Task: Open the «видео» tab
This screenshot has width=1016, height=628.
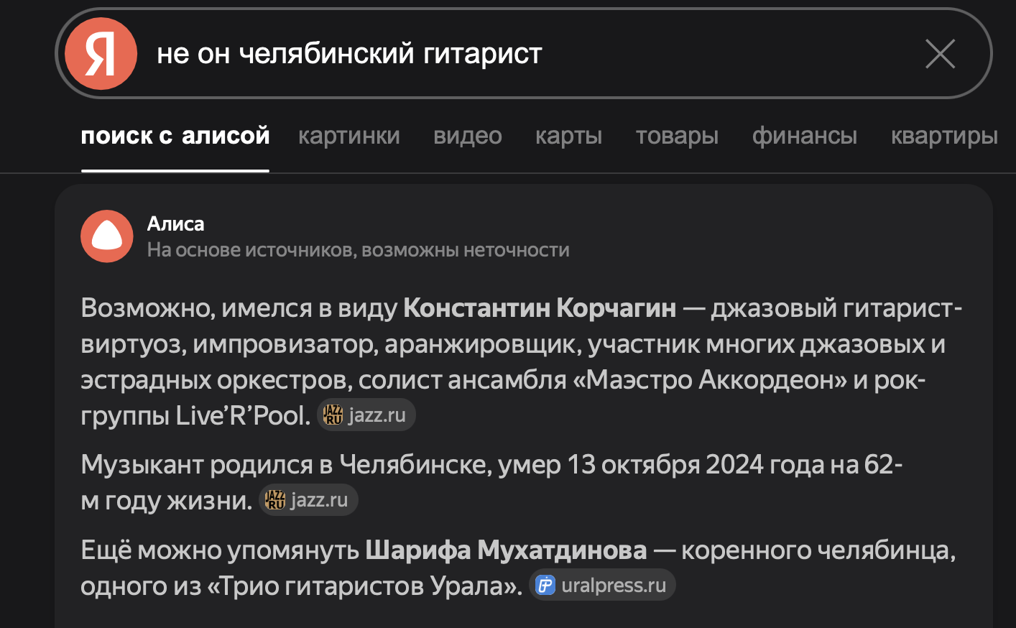Action: pos(468,136)
